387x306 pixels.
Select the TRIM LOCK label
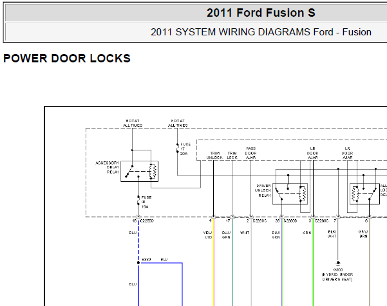(x=232, y=155)
